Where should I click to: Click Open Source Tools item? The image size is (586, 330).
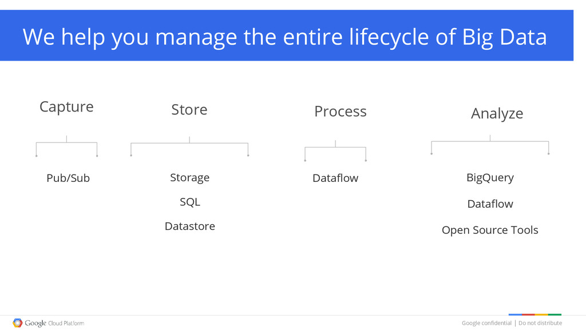coord(490,230)
